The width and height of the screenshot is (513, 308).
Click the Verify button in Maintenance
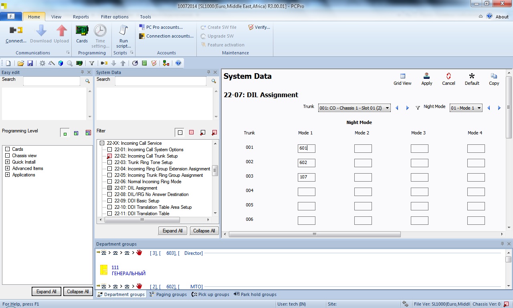pos(259,27)
